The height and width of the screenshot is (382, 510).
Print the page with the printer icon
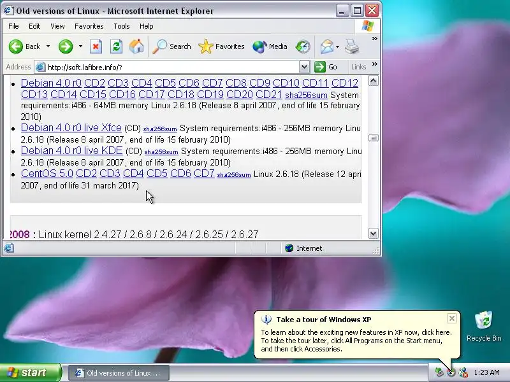(352, 46)
